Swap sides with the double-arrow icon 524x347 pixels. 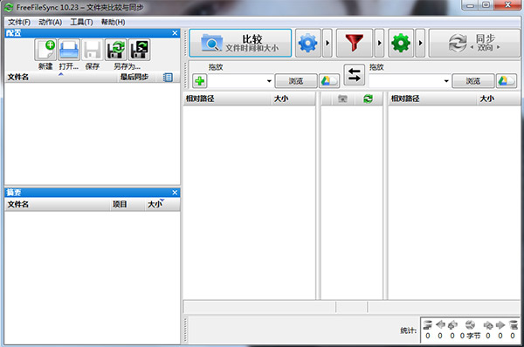click(x=355, y=75)
